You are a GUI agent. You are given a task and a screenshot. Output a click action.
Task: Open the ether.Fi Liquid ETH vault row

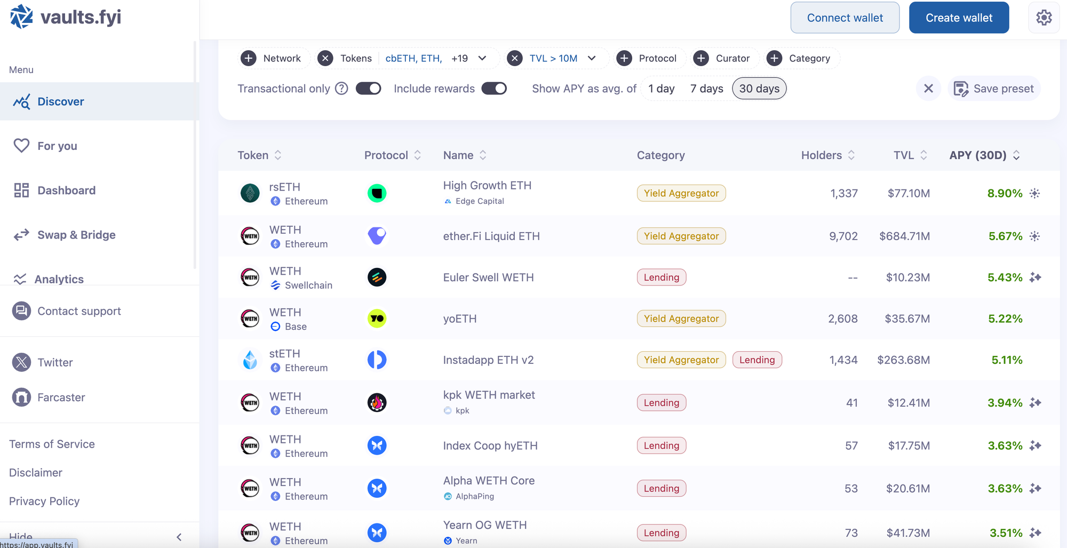click(491, 236)
